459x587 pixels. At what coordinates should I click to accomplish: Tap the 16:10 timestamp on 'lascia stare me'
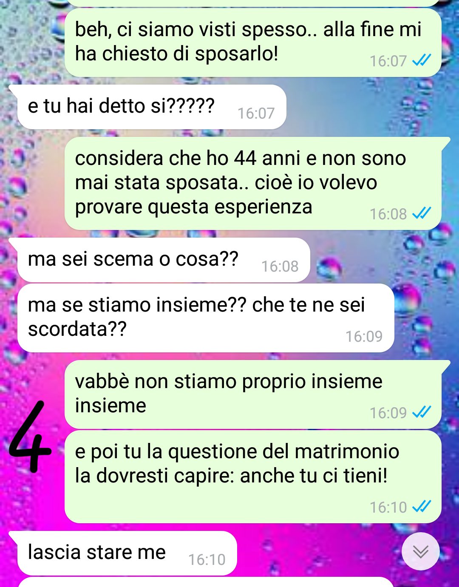pyautogui.click(x=207, y=560)
